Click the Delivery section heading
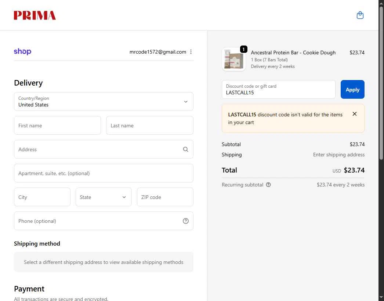The height and width of the screenshot is (301, 384). pos(28,83)
